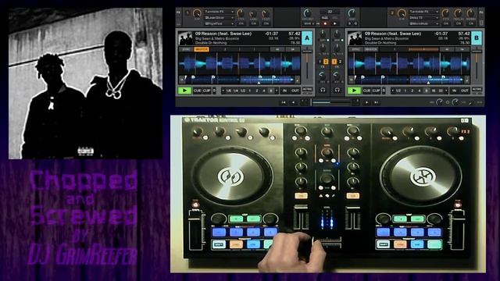
Task: Open the right FX panel tab
Action: tap(481, 12)
